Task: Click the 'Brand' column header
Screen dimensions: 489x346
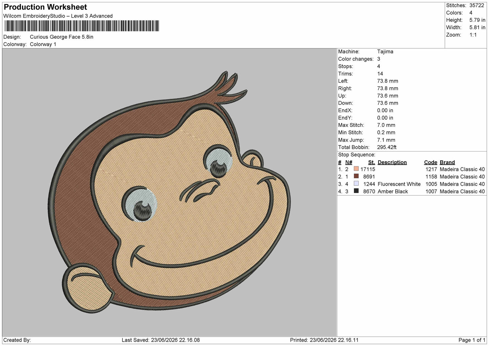Action: tap(447, 162)
